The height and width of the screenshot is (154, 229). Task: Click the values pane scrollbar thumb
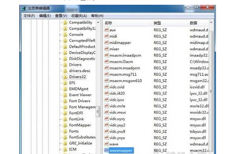click(211, 91)
